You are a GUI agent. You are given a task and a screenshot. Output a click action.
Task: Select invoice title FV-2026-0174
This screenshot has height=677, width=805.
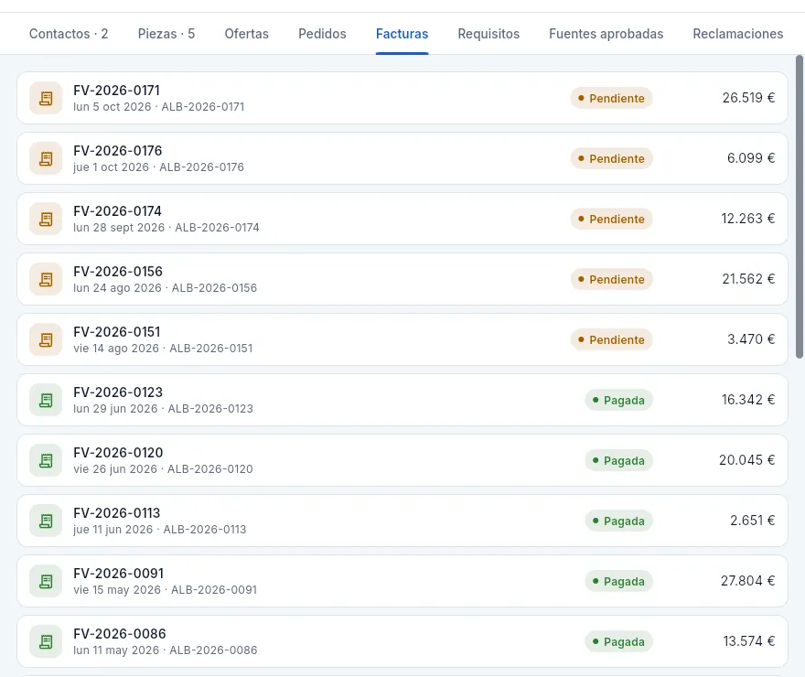pyautogui.click(x=118, y=211)
